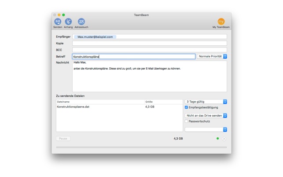This screenshot has width=283, height=177.
Task: Open the Adressbuch icon
Action: 81,22
